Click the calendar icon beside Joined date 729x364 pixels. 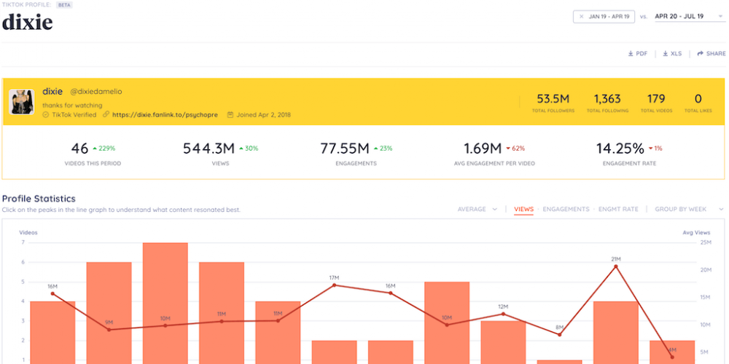pos(230,115)
